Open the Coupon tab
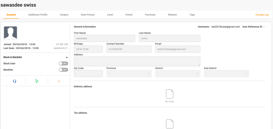The width and height of the screenshot is (273, 129). tap(64, 15)
